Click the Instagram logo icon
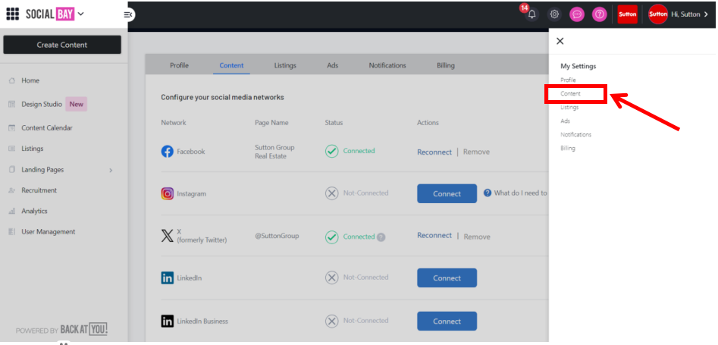Screen dimensions: 718x345 [167, 194]
